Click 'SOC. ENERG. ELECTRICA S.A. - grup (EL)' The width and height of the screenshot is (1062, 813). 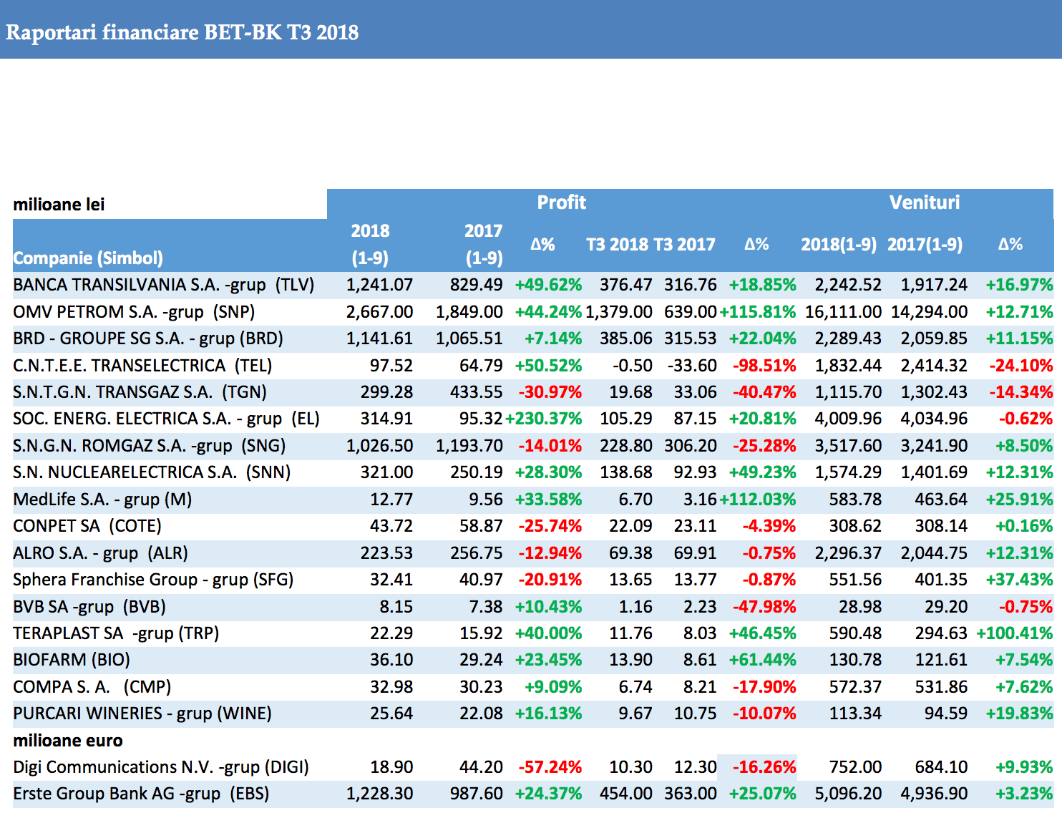point(166,419)
